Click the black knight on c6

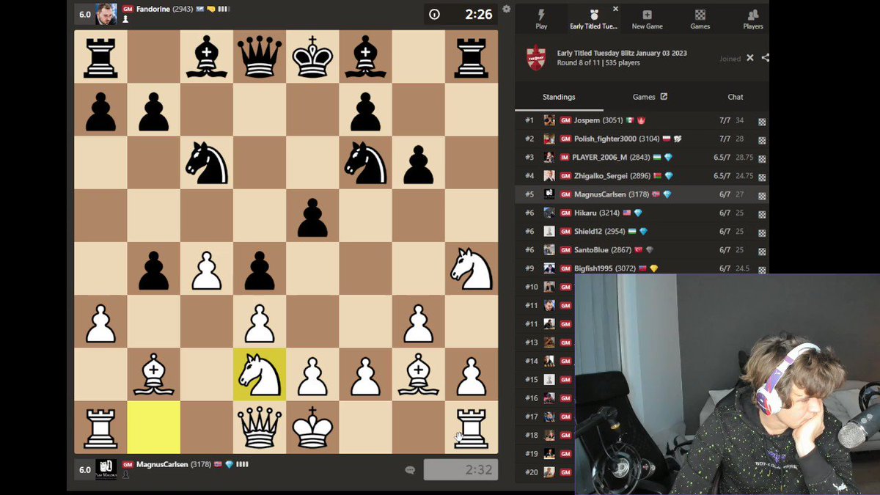(x=207, y=163)
